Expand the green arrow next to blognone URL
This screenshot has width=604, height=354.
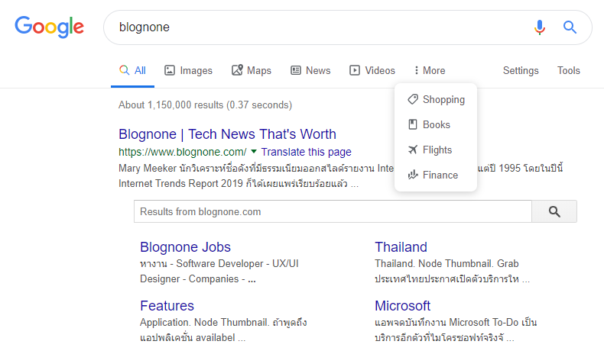[254, 152]
